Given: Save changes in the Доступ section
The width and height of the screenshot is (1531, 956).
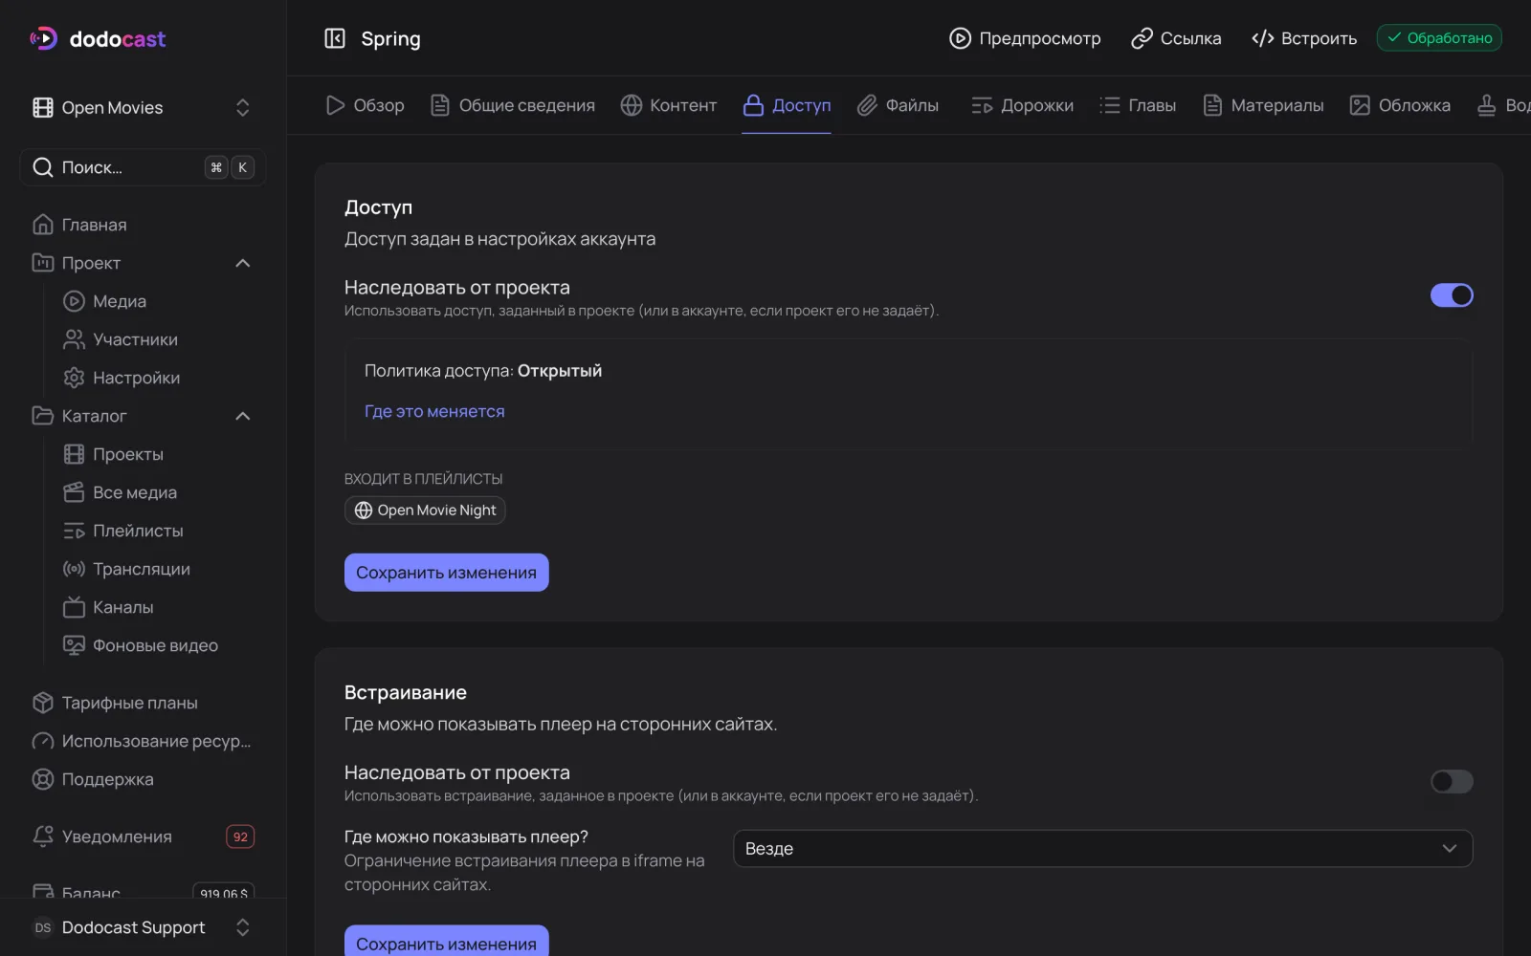Looking at the screenshot, I should tap(447, 573).
